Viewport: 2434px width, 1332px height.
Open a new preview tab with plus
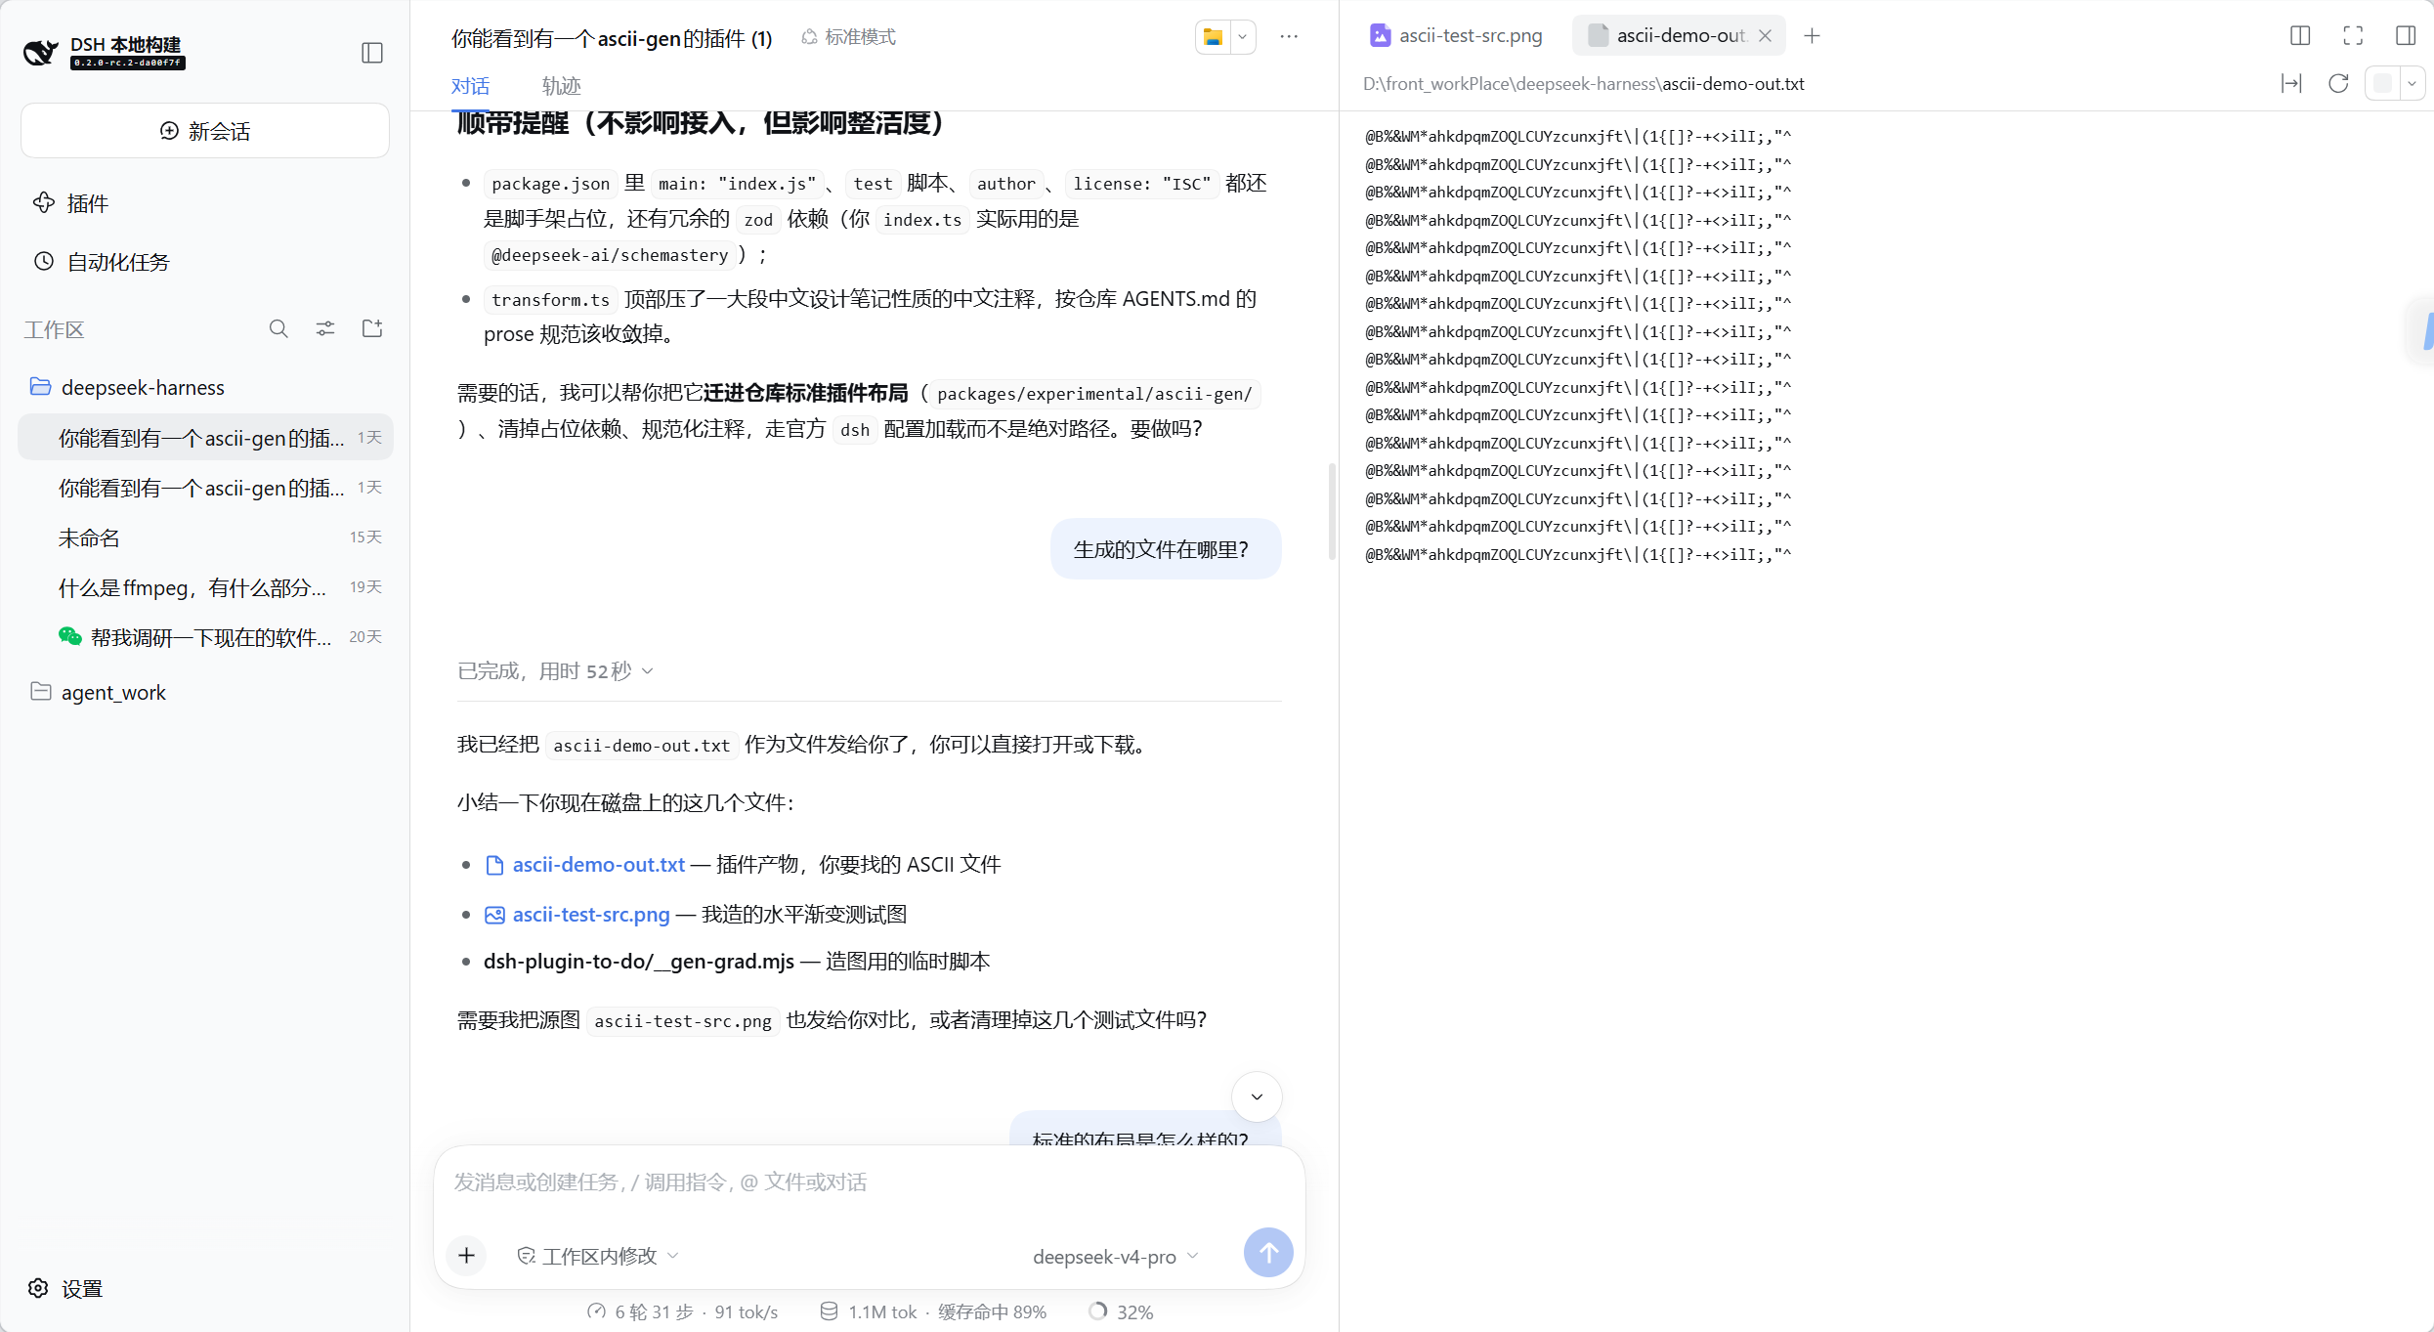[x=1812, y=36]
